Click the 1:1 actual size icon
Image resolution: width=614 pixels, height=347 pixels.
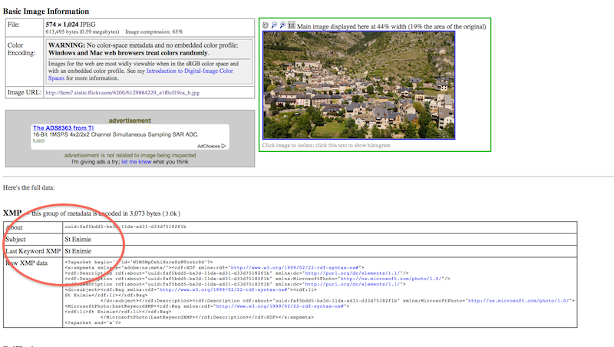pos(292,25)
